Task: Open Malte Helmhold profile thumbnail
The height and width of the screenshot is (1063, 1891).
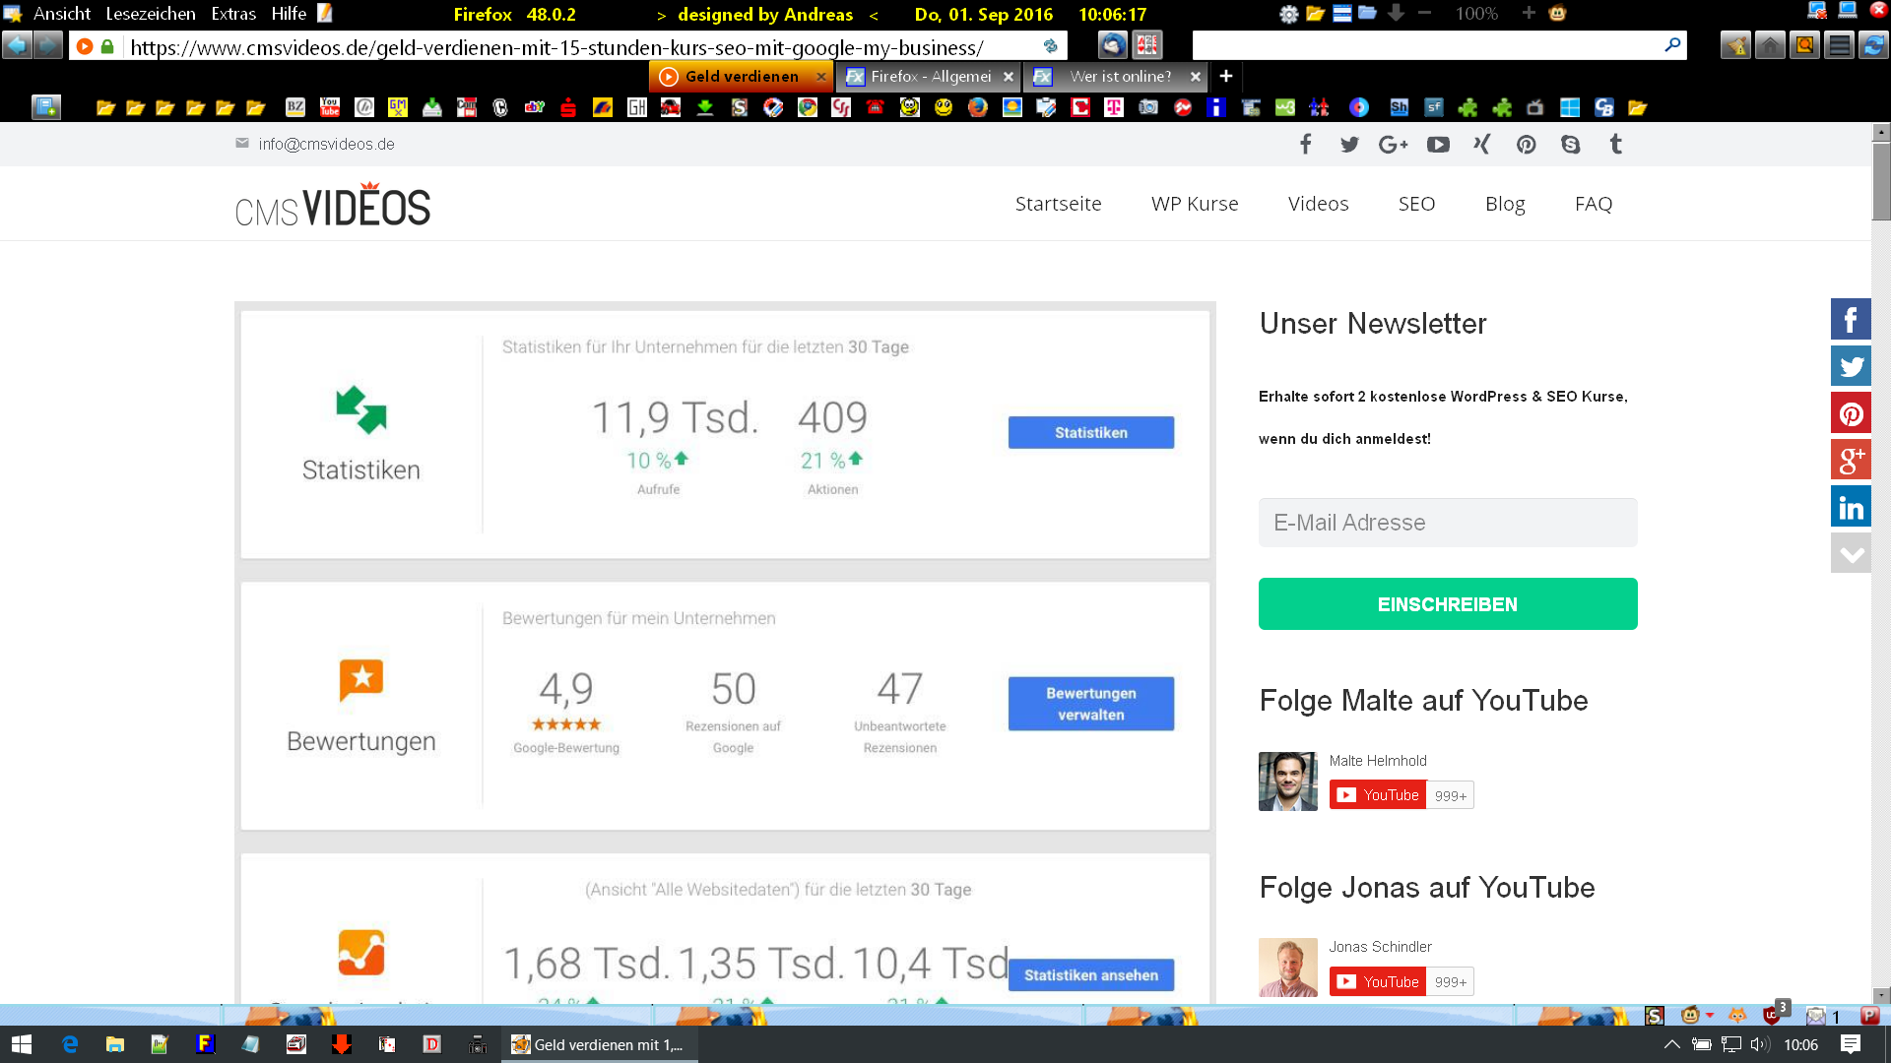Action: 1287,782
